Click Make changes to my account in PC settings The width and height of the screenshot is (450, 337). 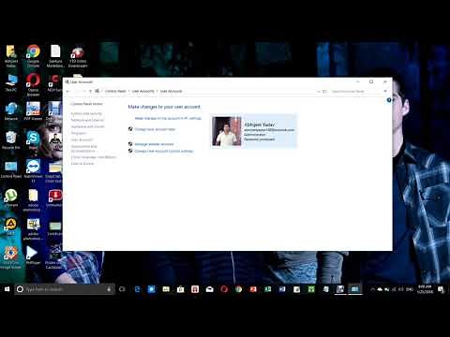point(168,118)
